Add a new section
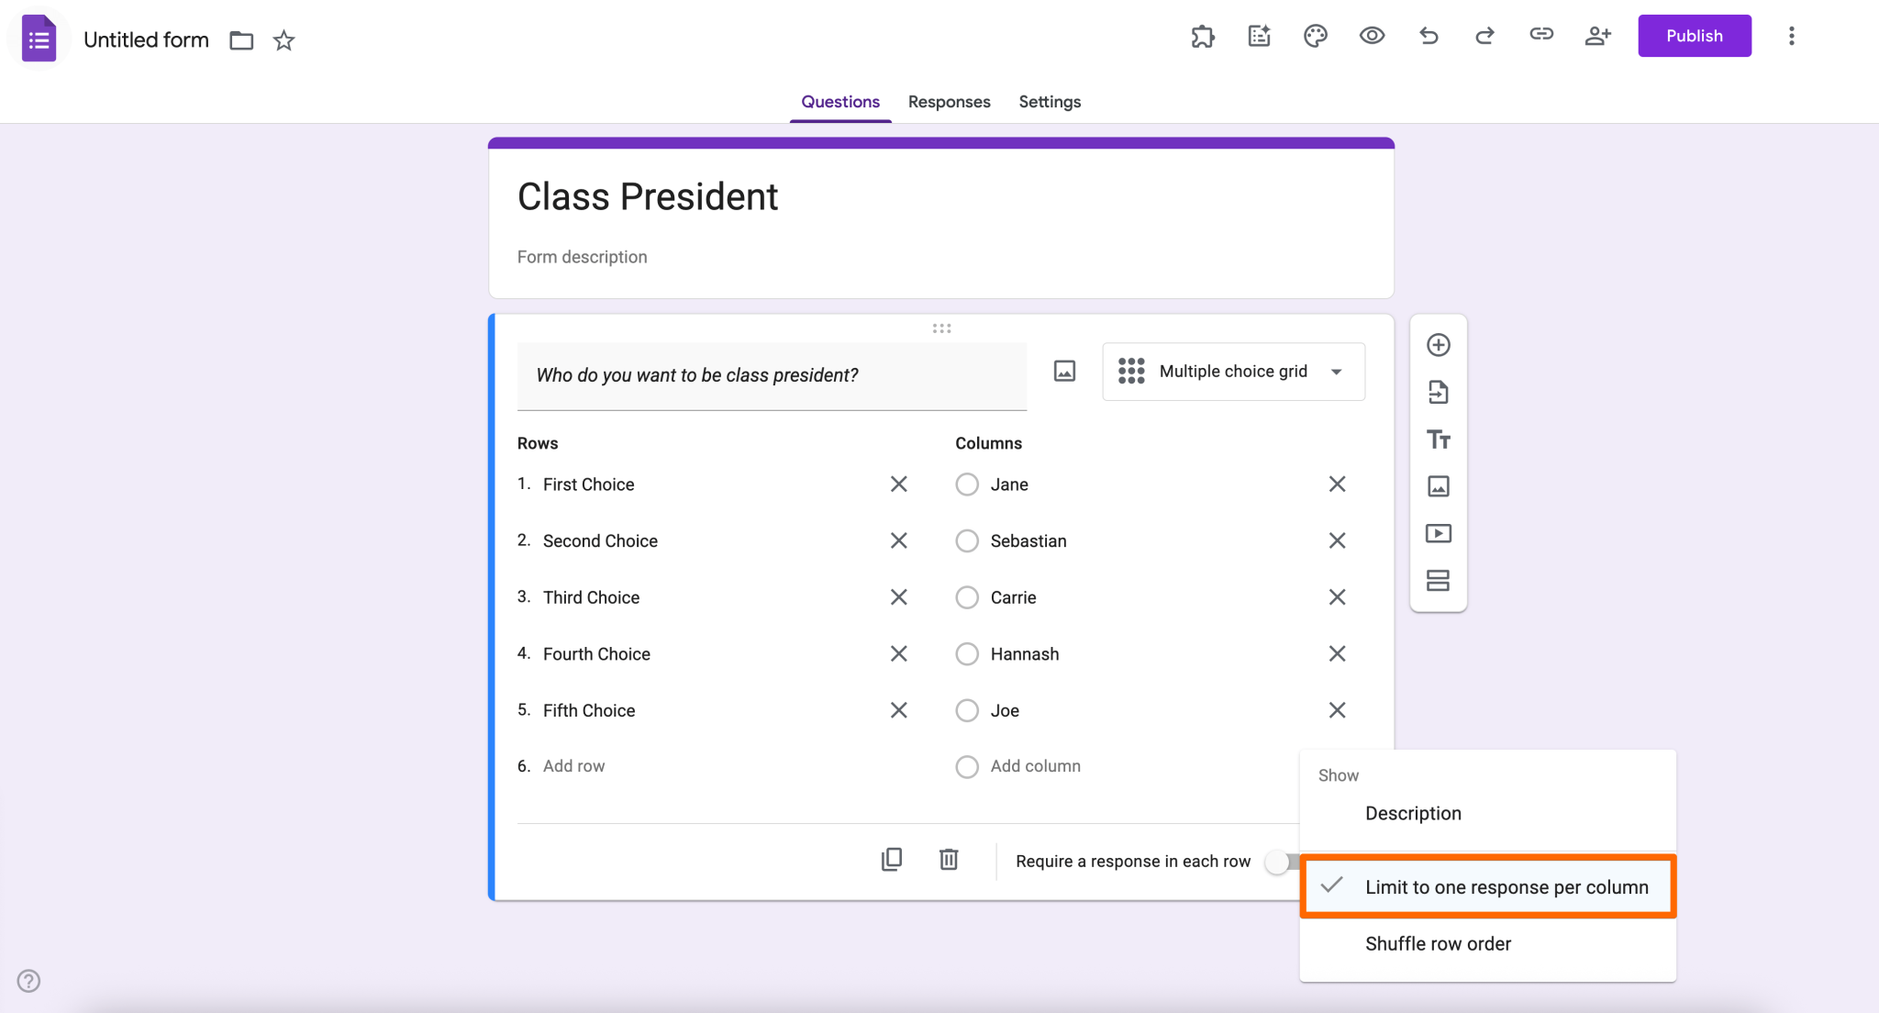Image resolution: width=1879 pixels, height=1013 pixels. tap(1438, 580)
